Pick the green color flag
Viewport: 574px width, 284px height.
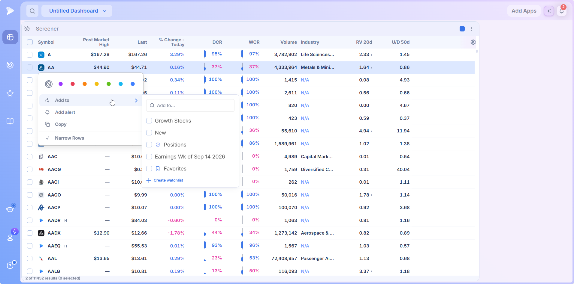point(109,84)
